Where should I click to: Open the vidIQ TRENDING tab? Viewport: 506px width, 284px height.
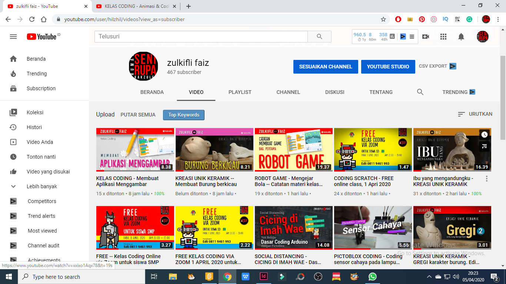click(x=459, y=92)
